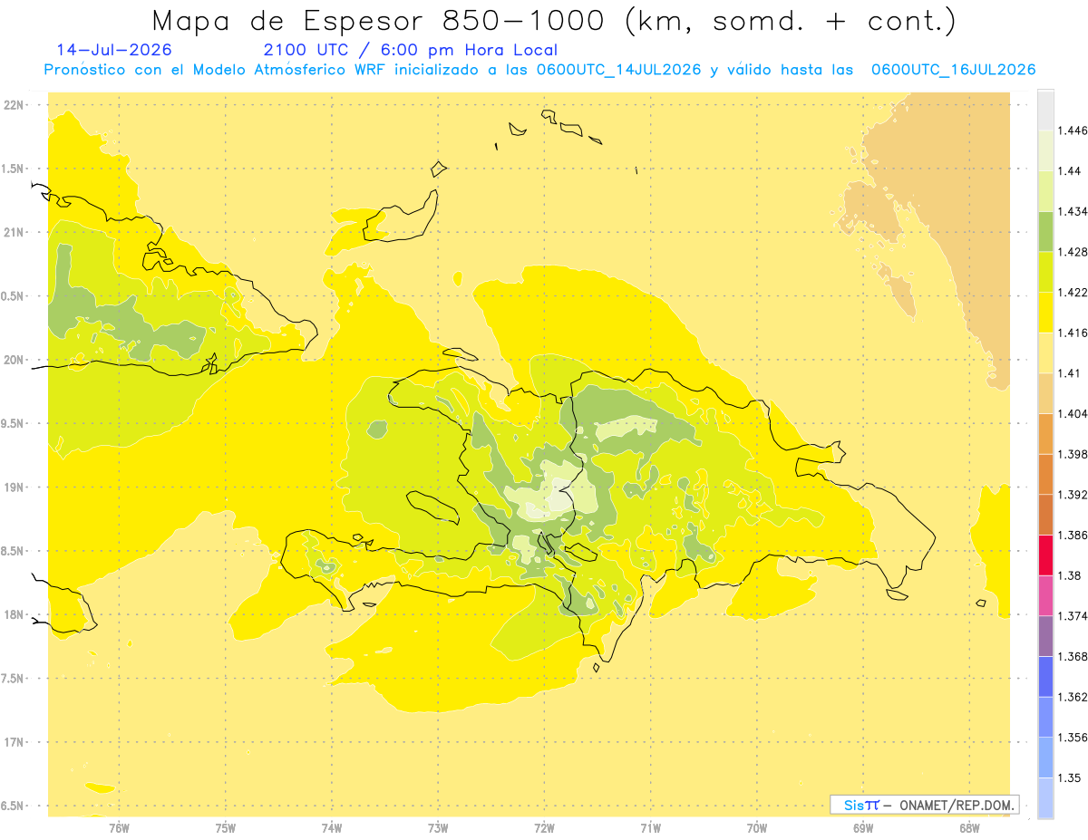
Task: Click the longitude label "71W"
Action: tap(650, 829)
